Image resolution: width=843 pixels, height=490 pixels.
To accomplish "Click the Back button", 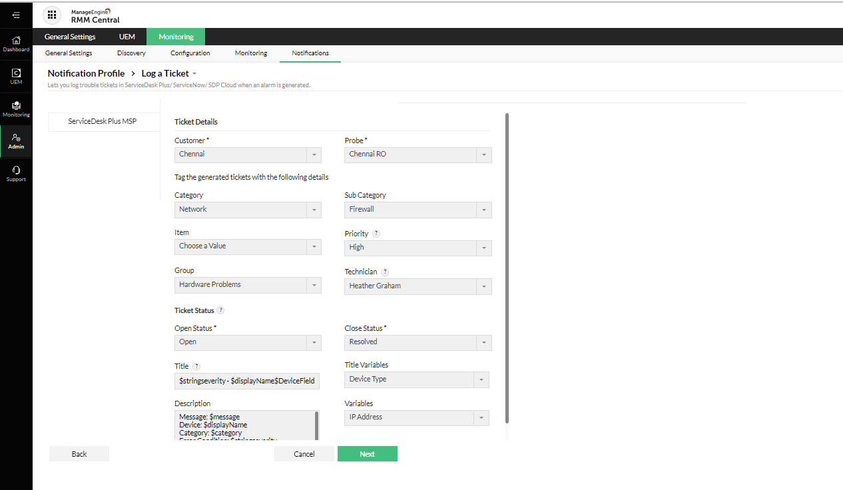I will 79,453.
